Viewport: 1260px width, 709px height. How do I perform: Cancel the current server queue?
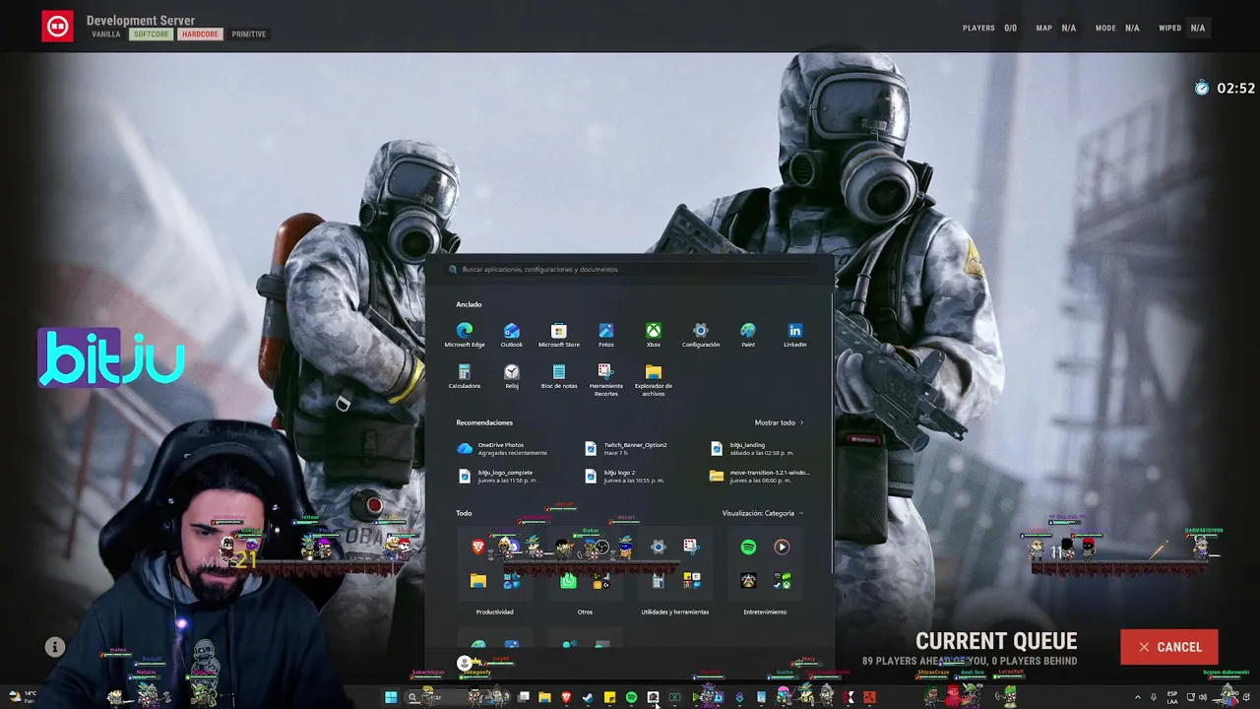1169,647
